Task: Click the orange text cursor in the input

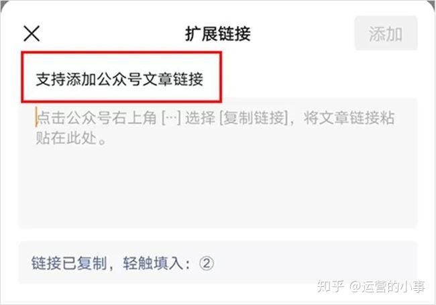Action: 36,117
